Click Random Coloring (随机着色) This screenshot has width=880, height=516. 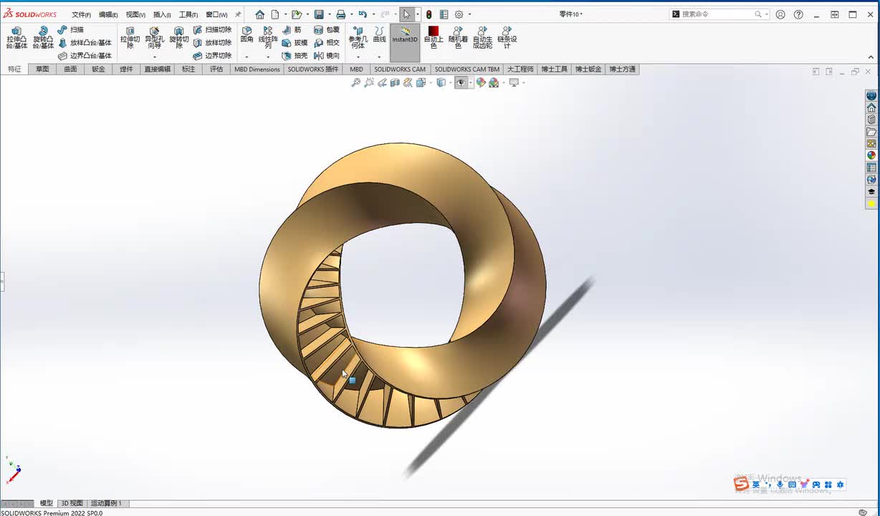(x=458, y=37)
